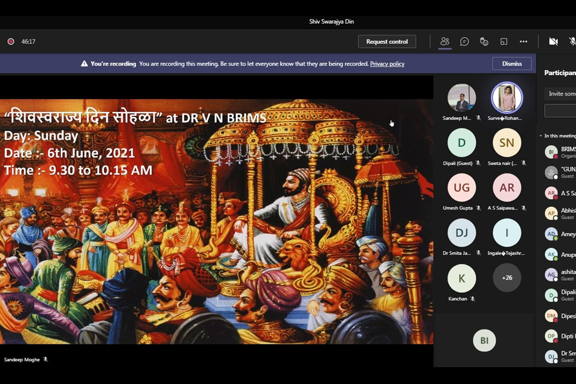Viewport: 576px width, 384px height.
Task: Click muted mic icon beside Kanchan
Action: coord(473,299)
